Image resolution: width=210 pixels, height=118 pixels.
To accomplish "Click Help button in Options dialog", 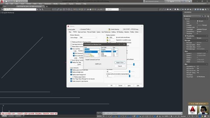I will pyautogui.click(x=138, y=86).
